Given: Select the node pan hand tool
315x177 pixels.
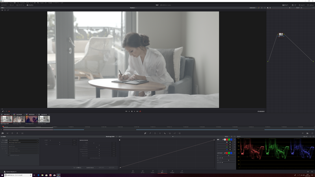Looking at the screenshot, I should (270, 8).
